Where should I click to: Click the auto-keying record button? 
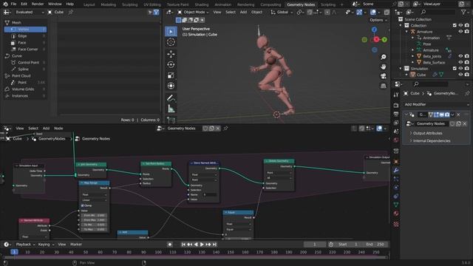pyautogui.click(x=170, y=245)
